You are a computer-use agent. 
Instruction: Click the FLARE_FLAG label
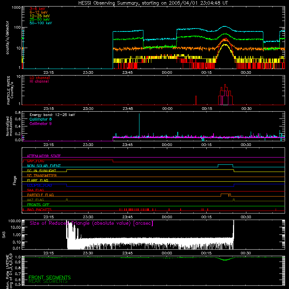click(38, 180)
